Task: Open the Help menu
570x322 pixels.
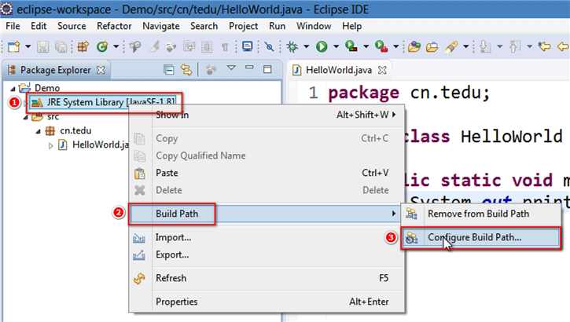Action: [x=352, y=26]
